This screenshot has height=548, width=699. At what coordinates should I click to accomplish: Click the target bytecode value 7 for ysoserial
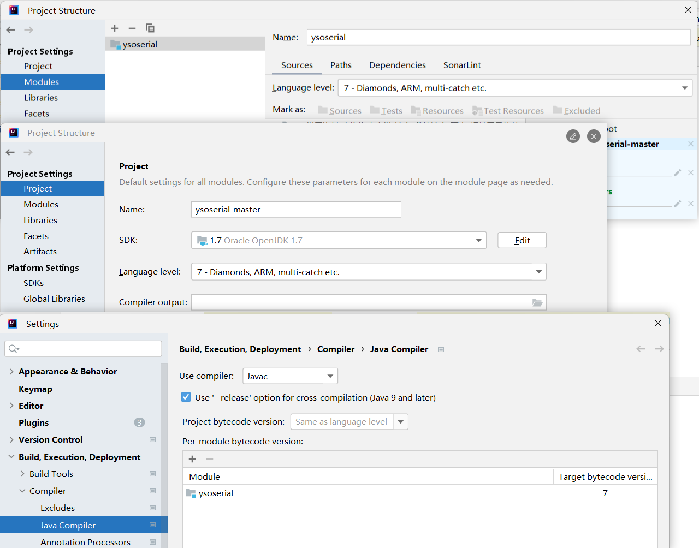coord(605,493)
